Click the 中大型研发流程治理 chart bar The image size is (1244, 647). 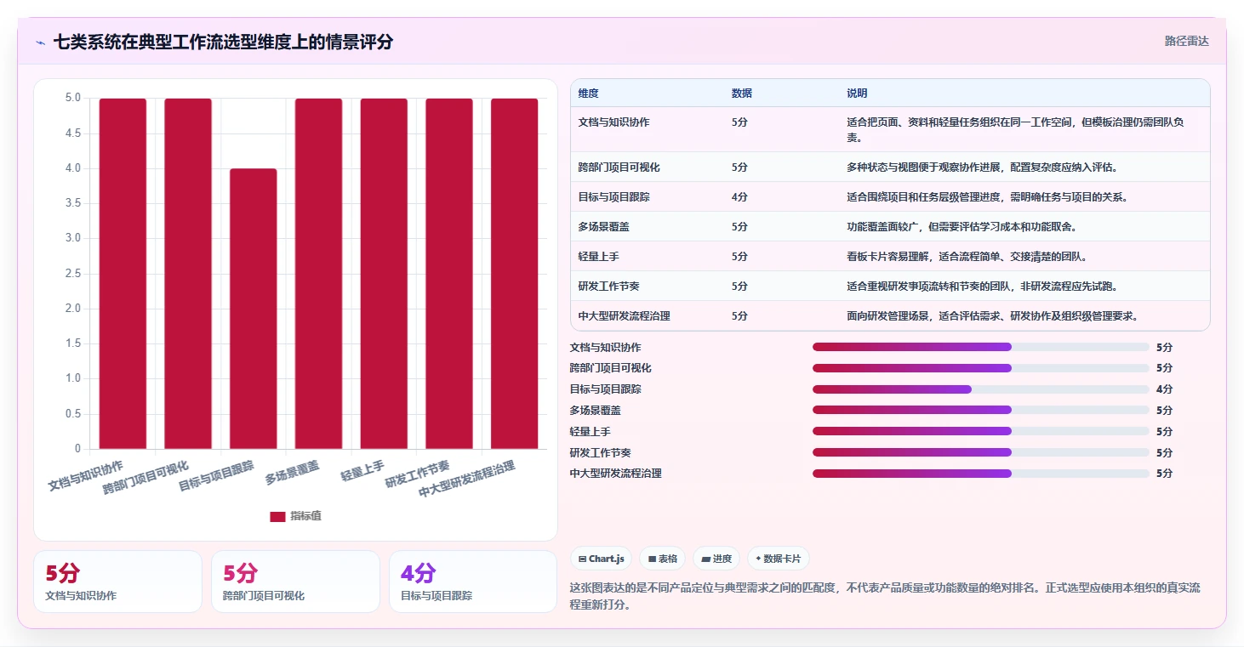pos(515,274)
